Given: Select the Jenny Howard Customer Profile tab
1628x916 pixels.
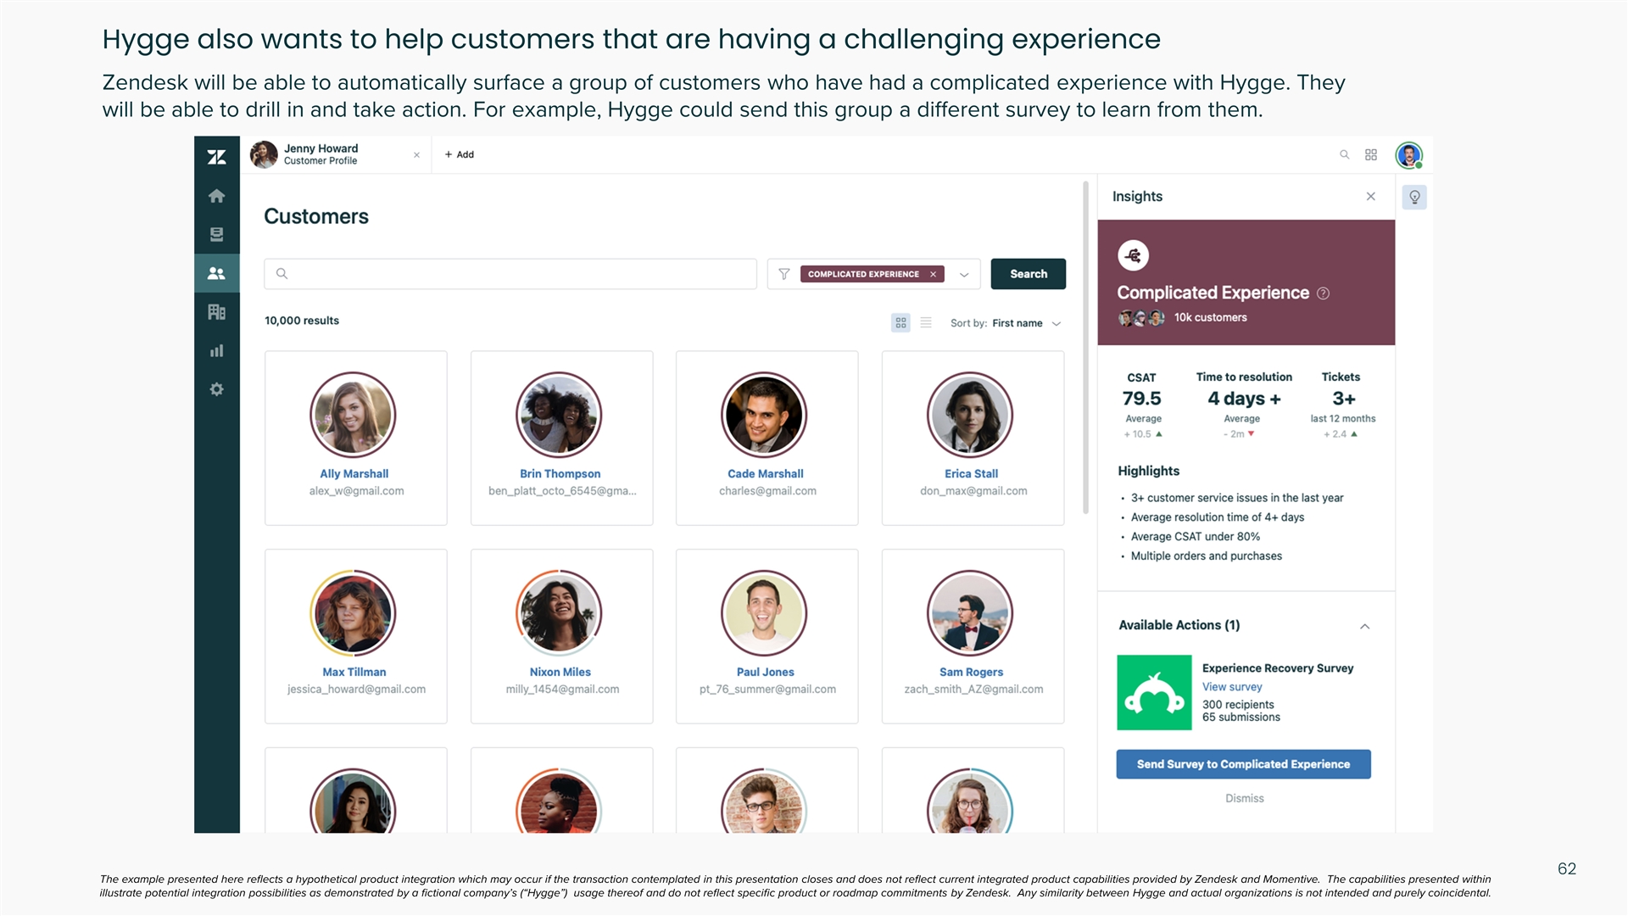Looking at the screenshot, I should (321, 154).
